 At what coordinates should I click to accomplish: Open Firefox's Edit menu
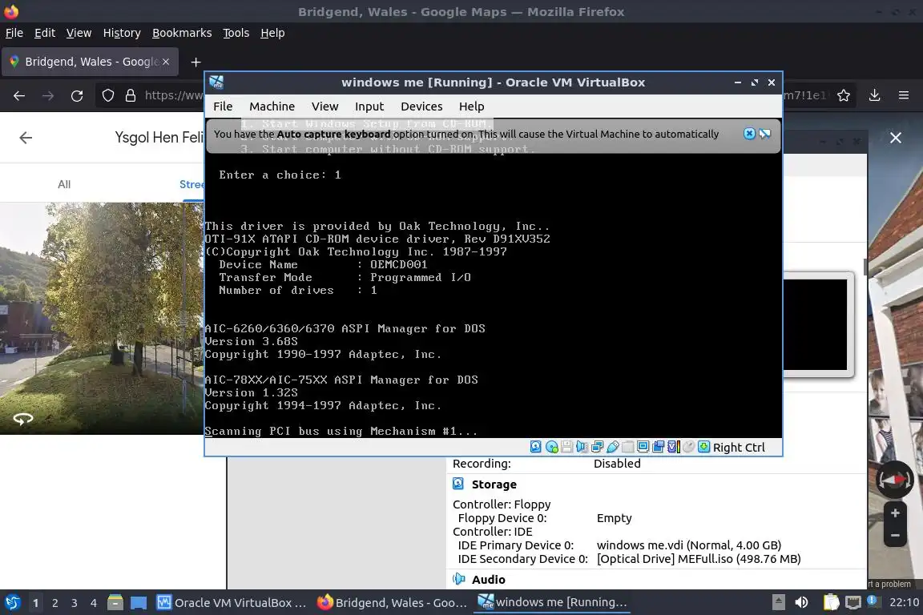pyautogui.click(x=45, y=33)
